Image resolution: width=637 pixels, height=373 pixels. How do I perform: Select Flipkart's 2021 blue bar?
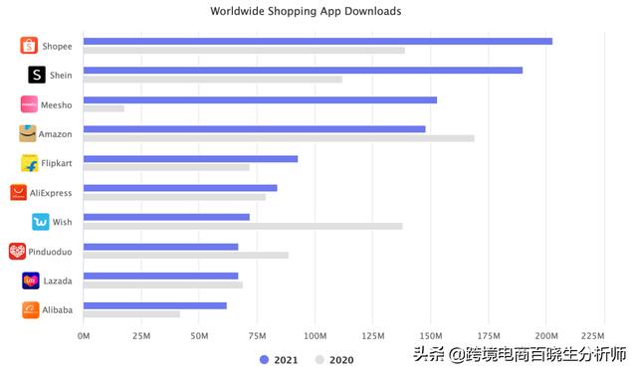(x=190, y=159)
